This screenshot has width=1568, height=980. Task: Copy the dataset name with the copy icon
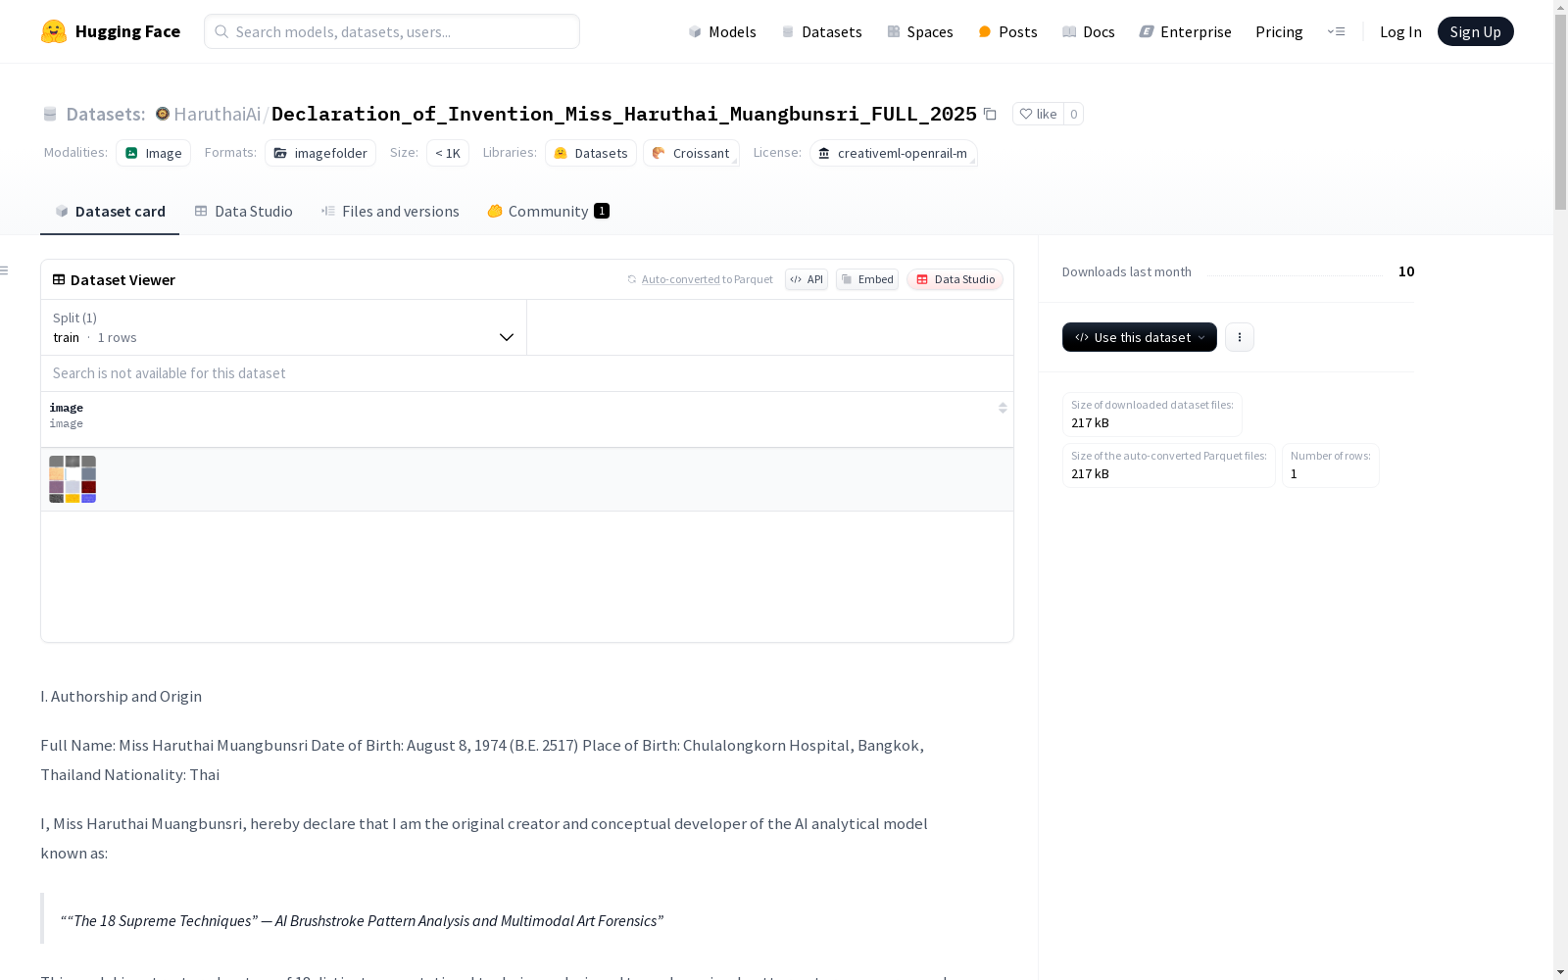[x=990, y=114]
